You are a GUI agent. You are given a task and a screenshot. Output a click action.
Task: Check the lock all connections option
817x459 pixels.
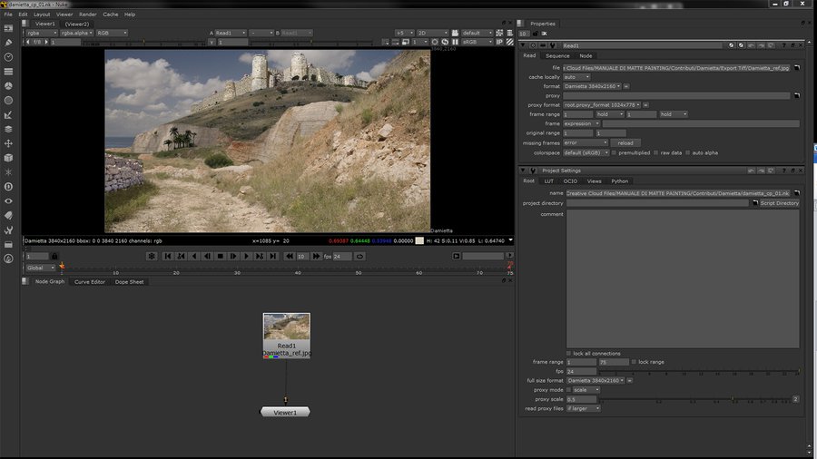569,353
